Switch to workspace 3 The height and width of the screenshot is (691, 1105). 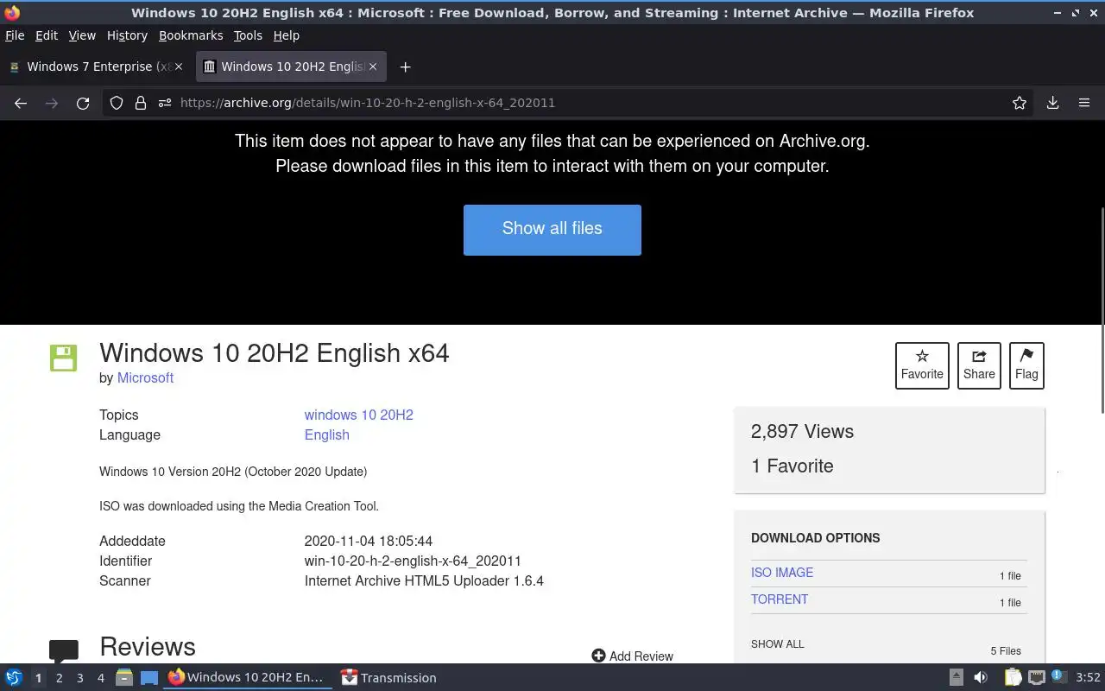(79, 678)
